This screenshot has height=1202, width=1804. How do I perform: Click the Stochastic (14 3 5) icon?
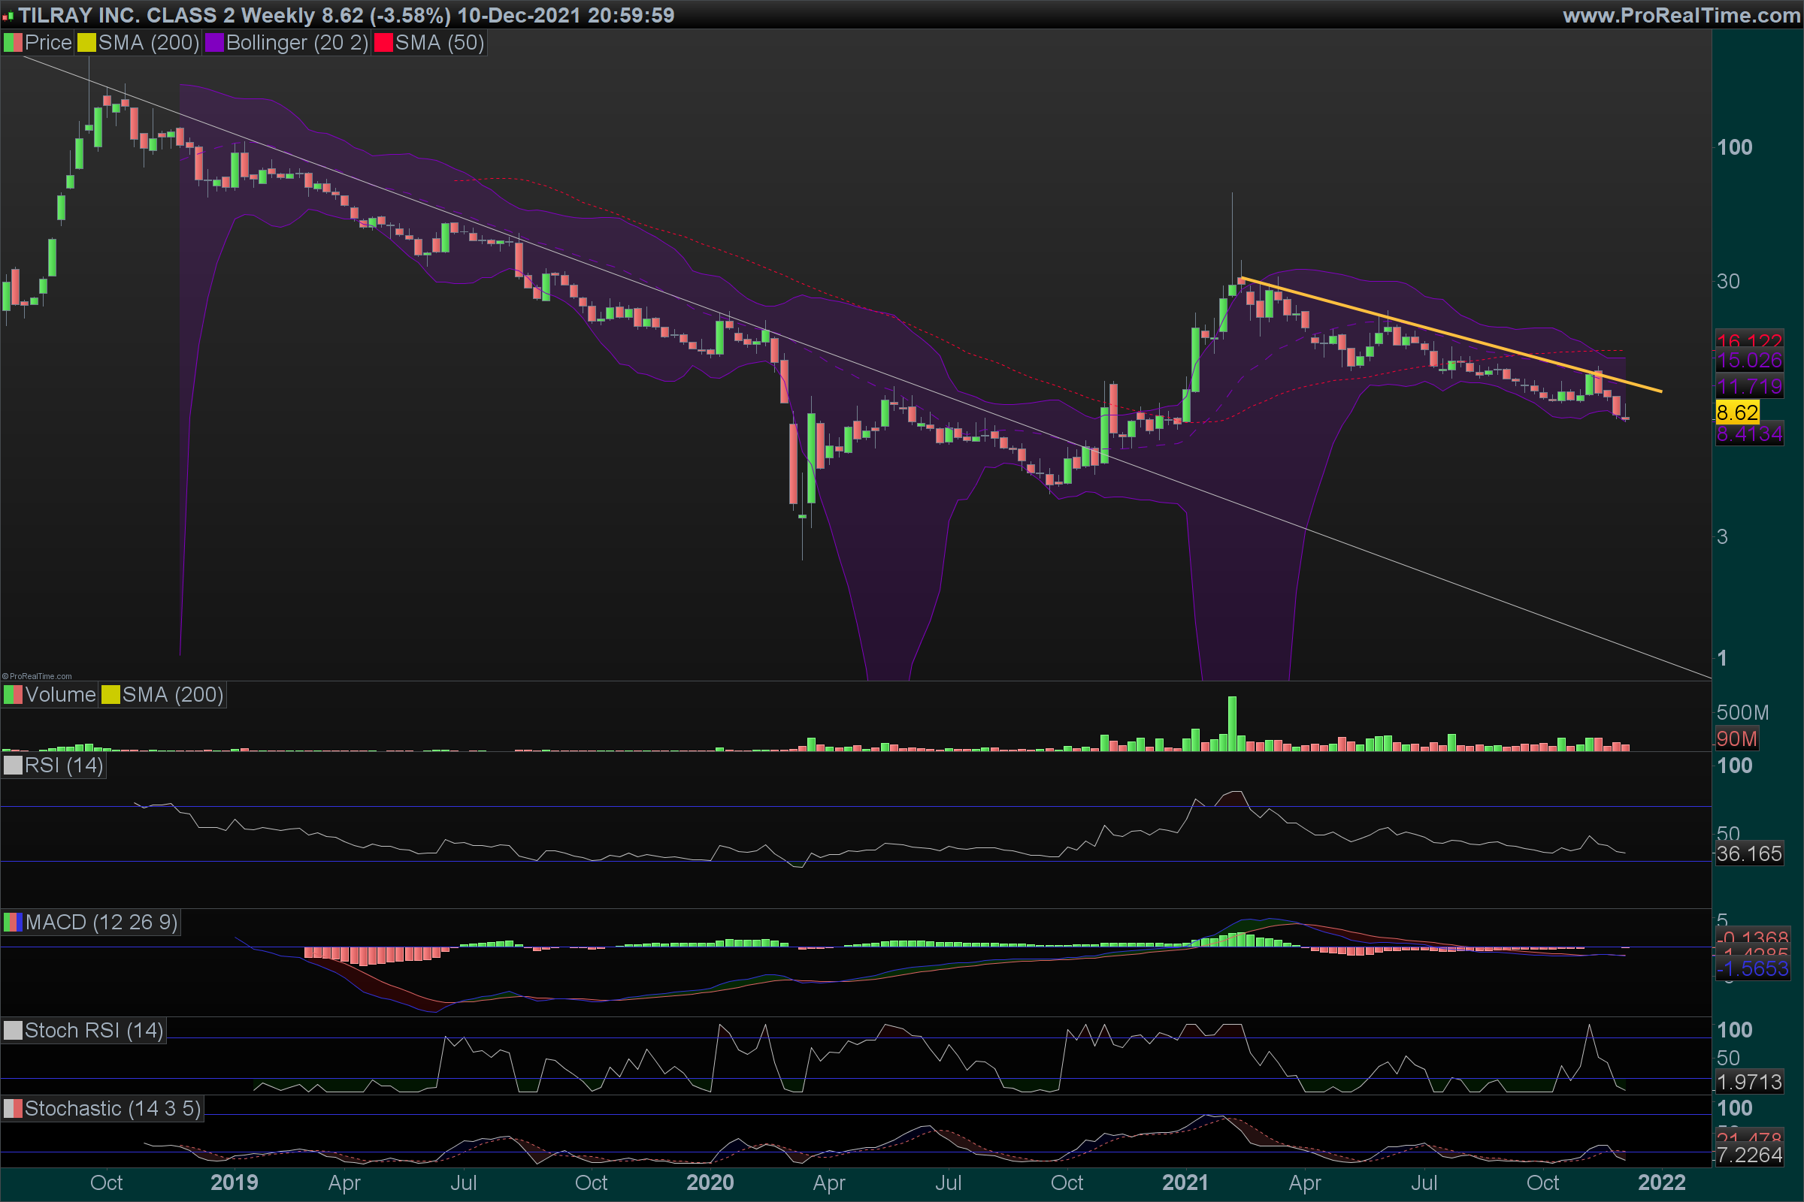pos(13,1109)
